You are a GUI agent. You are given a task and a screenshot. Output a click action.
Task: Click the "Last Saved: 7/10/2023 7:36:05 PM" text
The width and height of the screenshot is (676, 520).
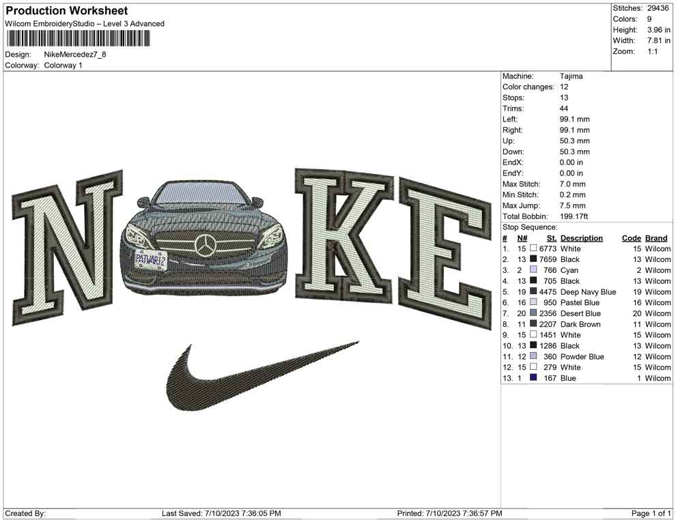(x=221, y=513)
